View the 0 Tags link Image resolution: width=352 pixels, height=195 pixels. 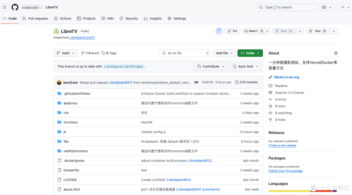click(109, 53)
